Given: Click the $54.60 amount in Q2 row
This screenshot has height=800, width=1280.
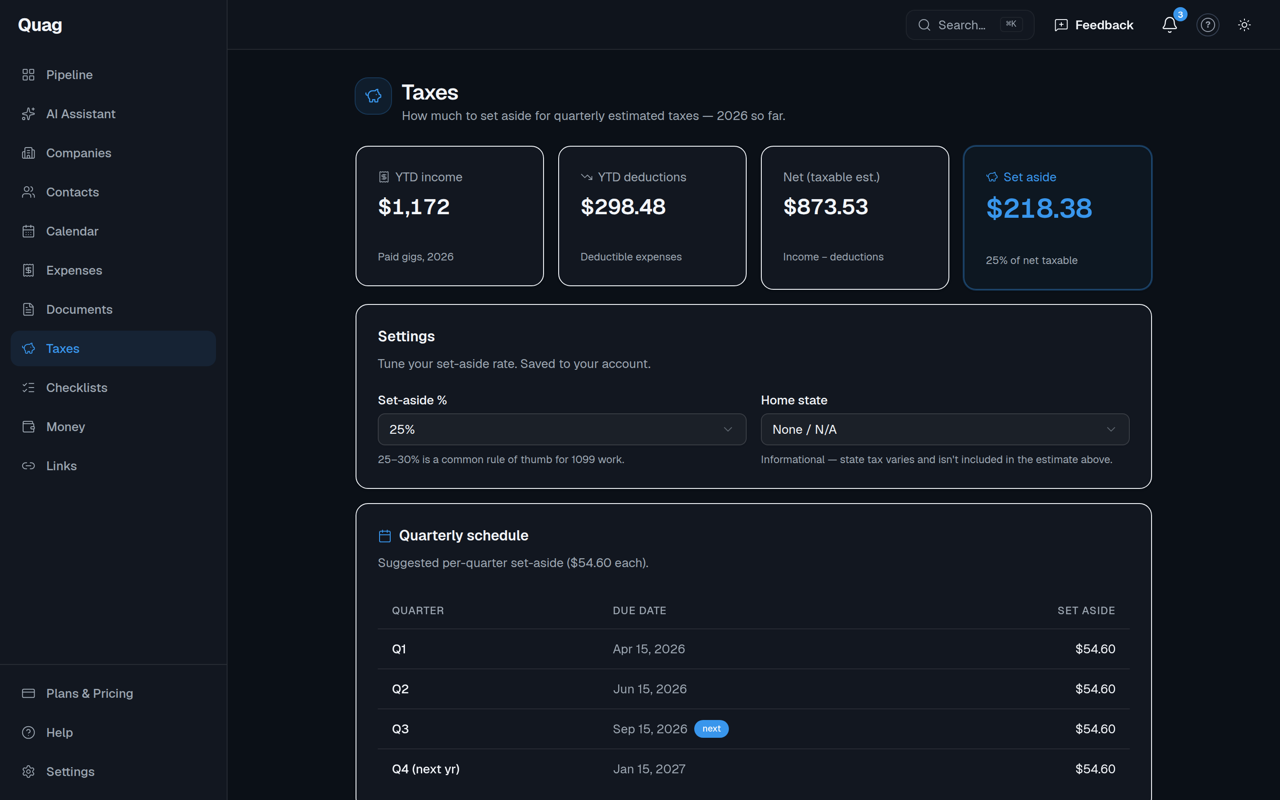Looking at the screenshot, I should coord(1095,689).
